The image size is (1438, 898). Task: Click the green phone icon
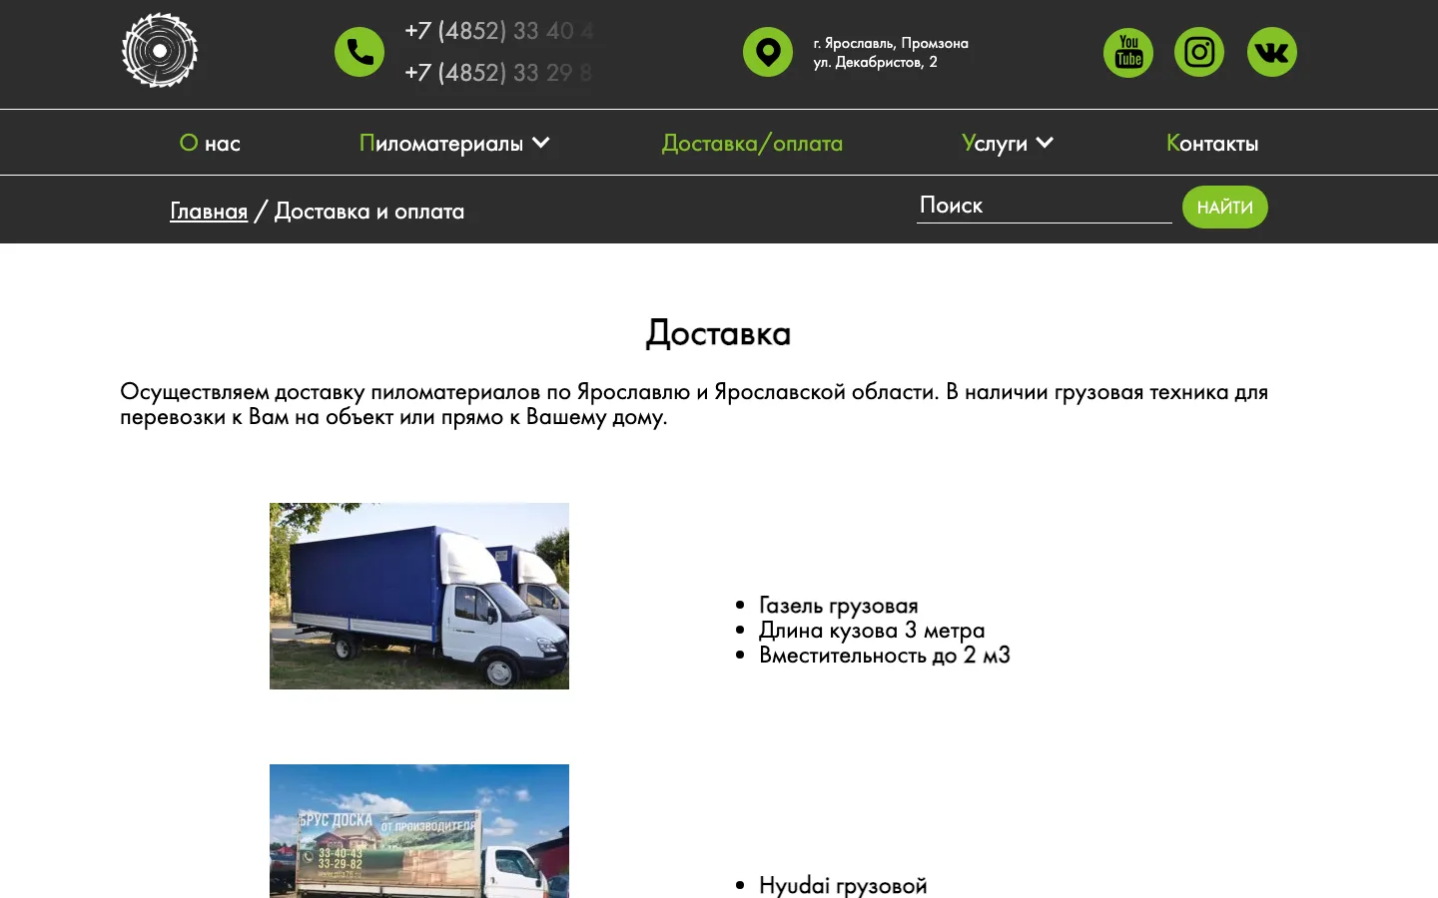tap(359, 52)
